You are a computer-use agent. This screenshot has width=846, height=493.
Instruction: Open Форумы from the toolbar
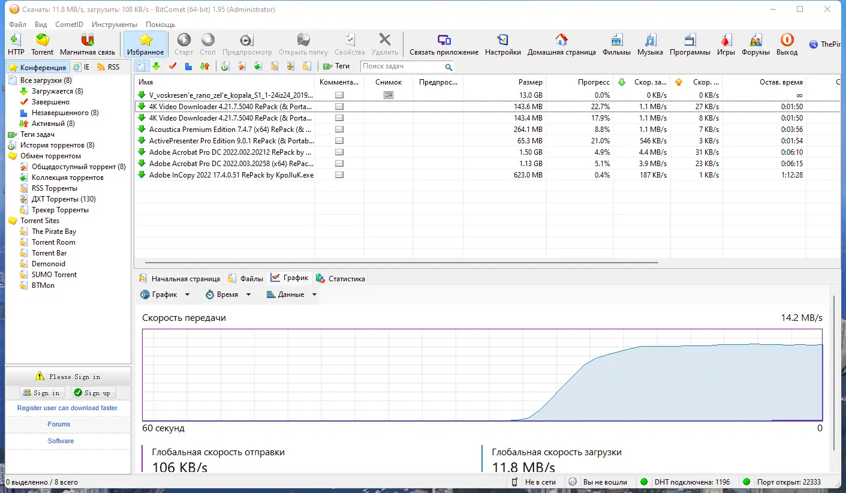click(755, 44)
